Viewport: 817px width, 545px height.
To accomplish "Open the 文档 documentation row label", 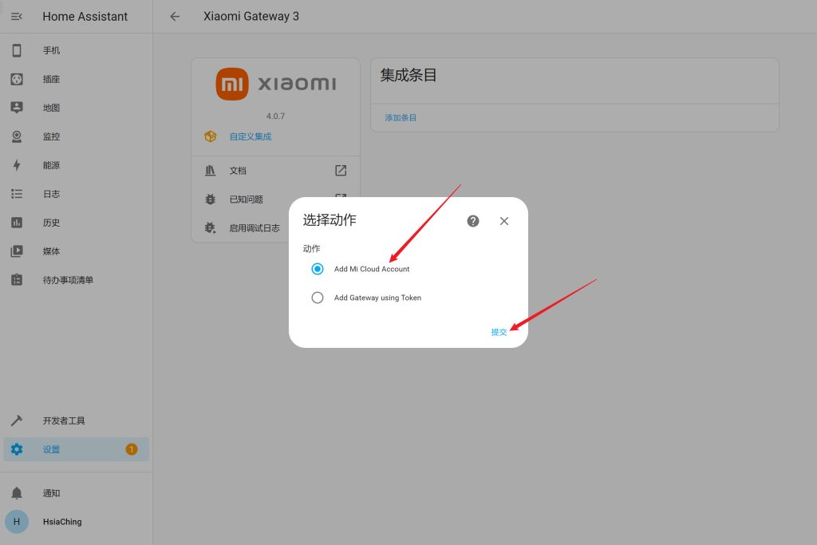I will pos(238,171).
